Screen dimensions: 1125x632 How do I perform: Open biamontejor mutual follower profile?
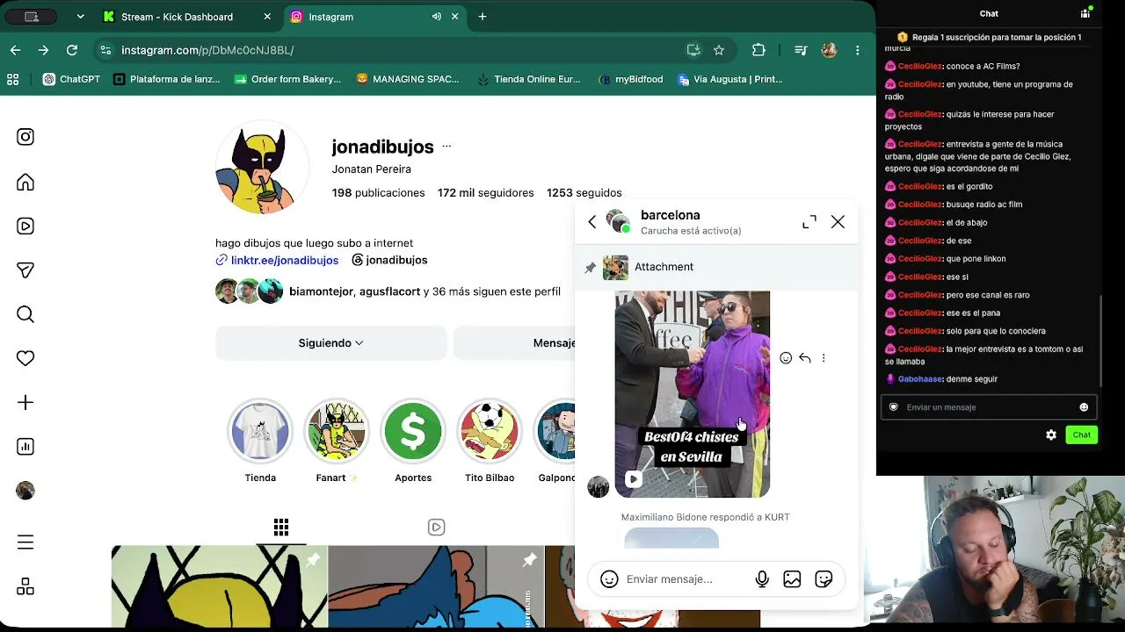point(321,291)
